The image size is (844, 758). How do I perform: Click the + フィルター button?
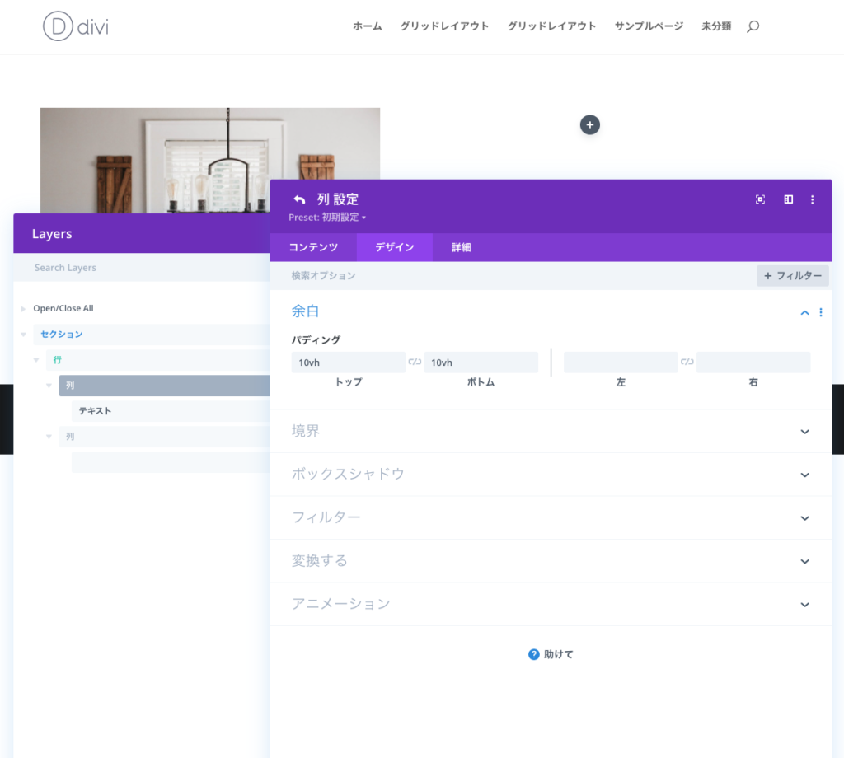point(792,276)
